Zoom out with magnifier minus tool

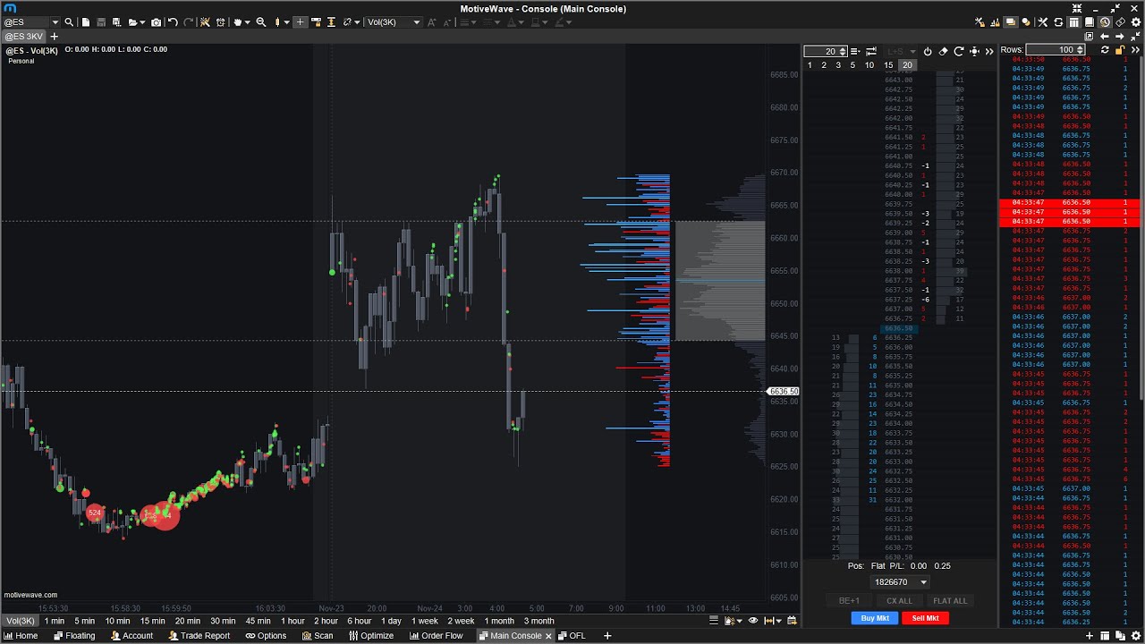click(x=260, y=22)
